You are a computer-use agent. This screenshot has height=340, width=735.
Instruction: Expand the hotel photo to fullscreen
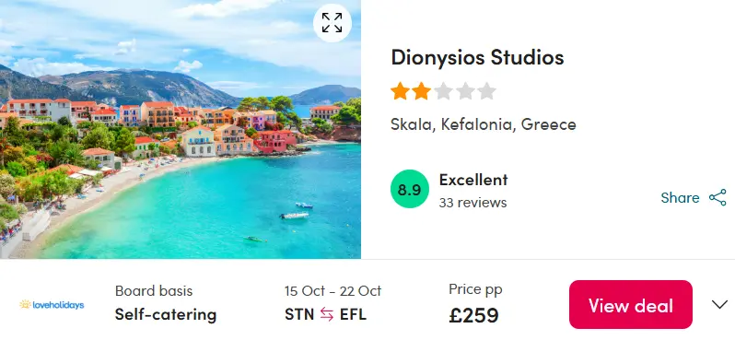click(332, 23)
